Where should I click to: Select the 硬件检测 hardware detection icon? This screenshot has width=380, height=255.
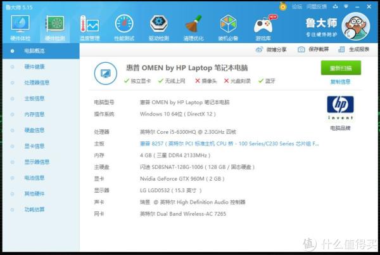click(55, 27)
